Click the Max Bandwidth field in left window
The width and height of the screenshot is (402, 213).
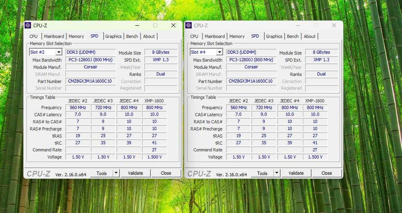[90, 60]
